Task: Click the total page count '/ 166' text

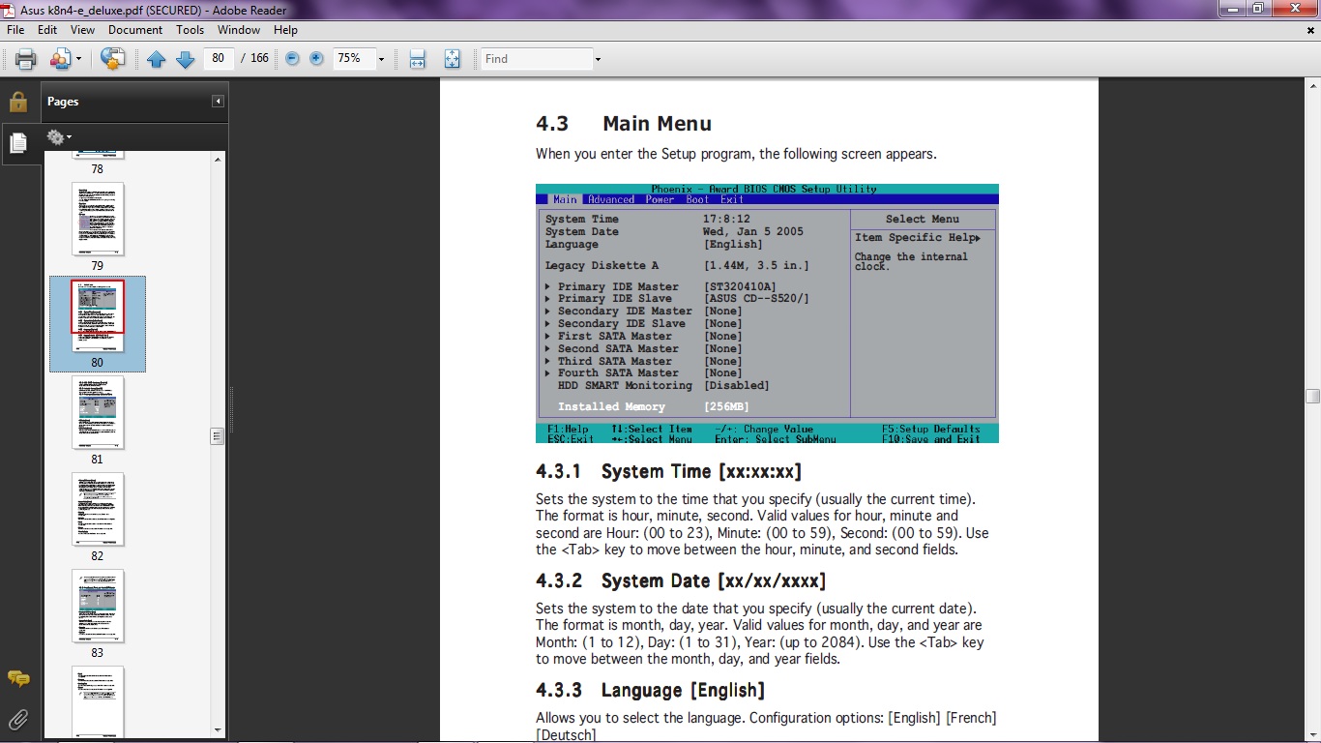Action: [254, 59]
